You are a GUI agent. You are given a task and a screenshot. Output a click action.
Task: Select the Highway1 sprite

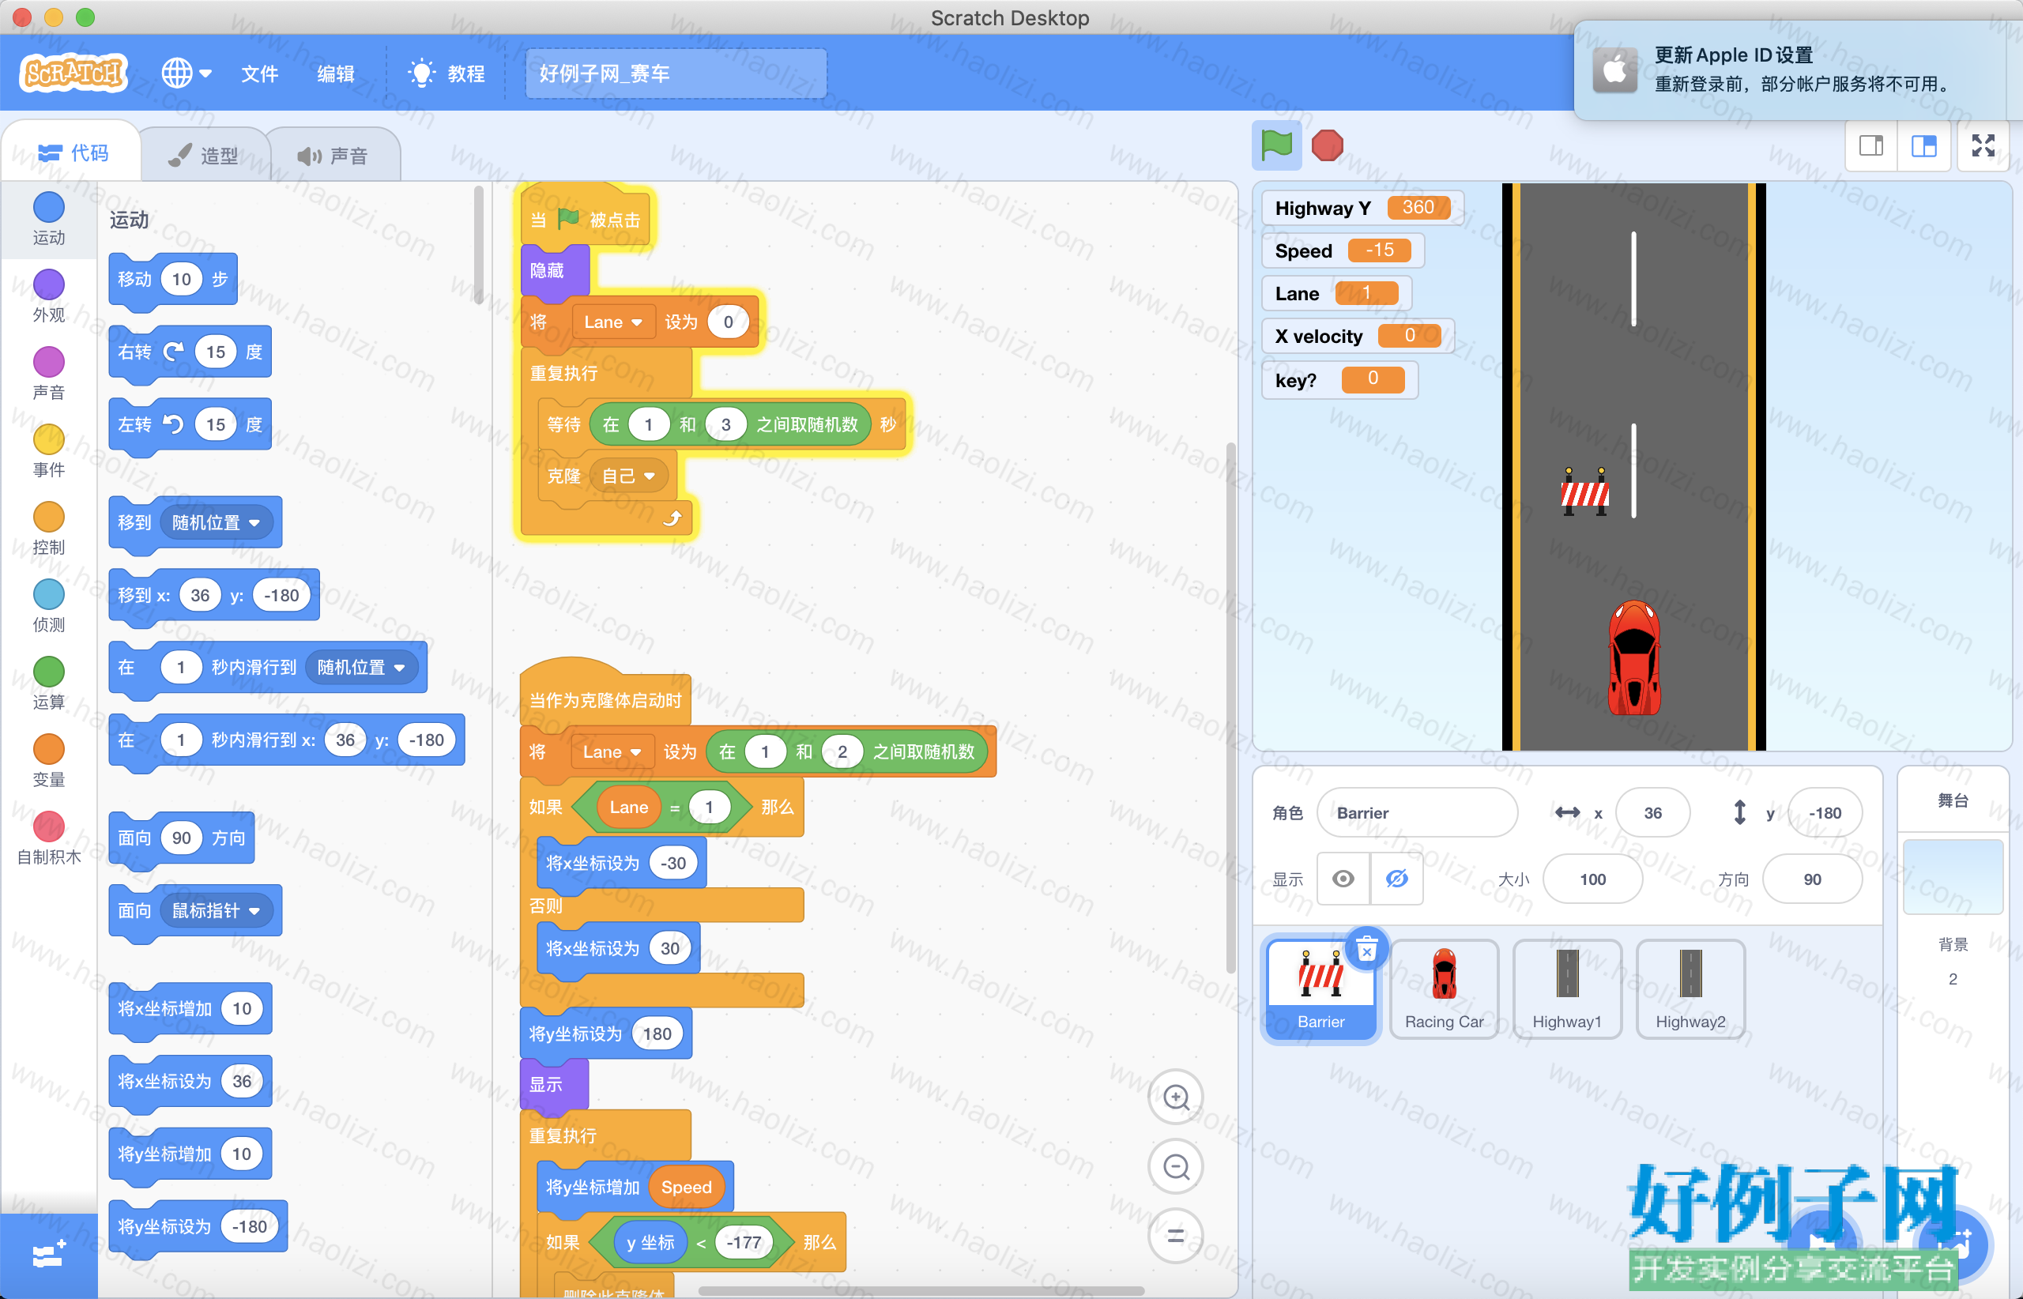1568,990
